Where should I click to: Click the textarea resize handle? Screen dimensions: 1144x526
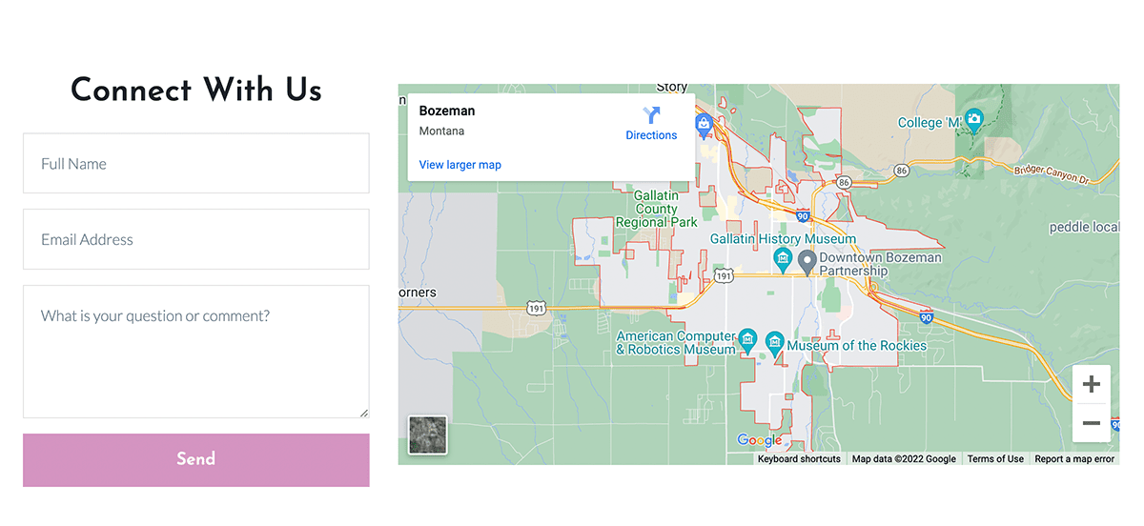(363, 413)
